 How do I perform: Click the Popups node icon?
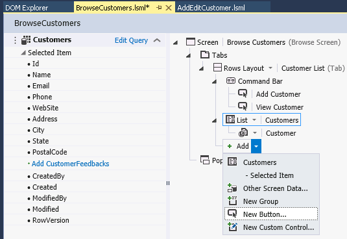pos(205,160)
